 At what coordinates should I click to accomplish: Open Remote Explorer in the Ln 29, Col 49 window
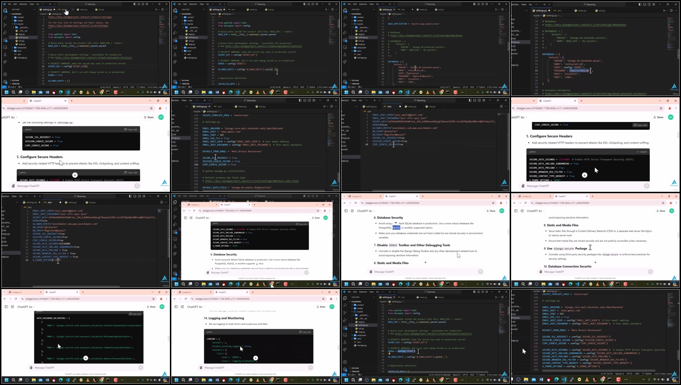(175, 47)
